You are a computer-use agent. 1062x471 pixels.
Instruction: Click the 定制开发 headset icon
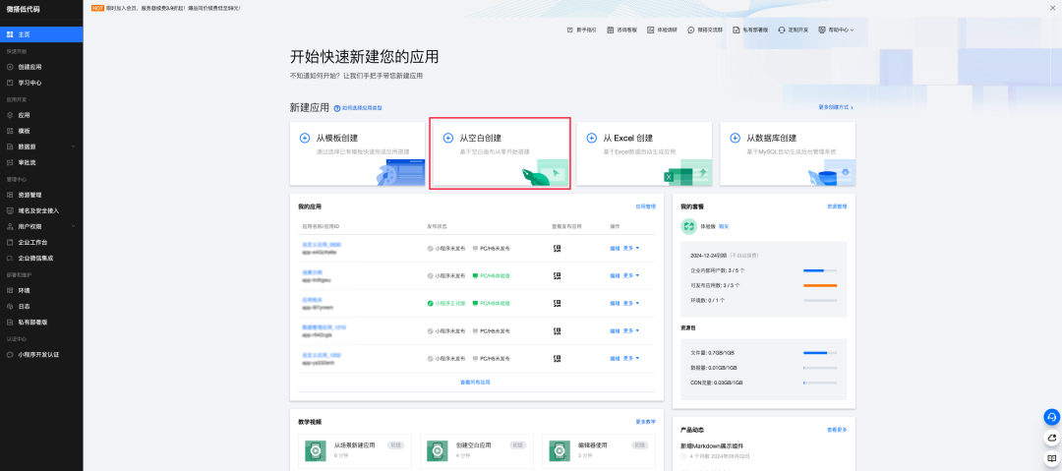pos(782,29)
